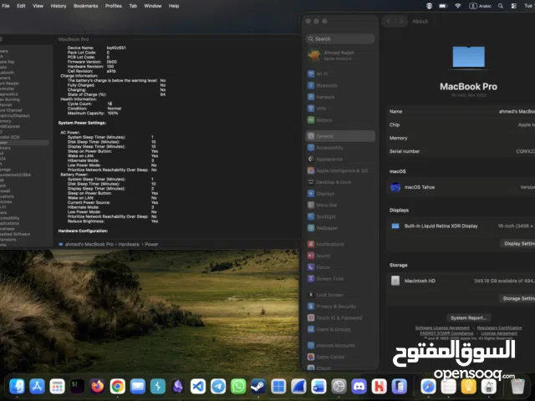
Task: Open the History menu
Action: coord(59,6)
